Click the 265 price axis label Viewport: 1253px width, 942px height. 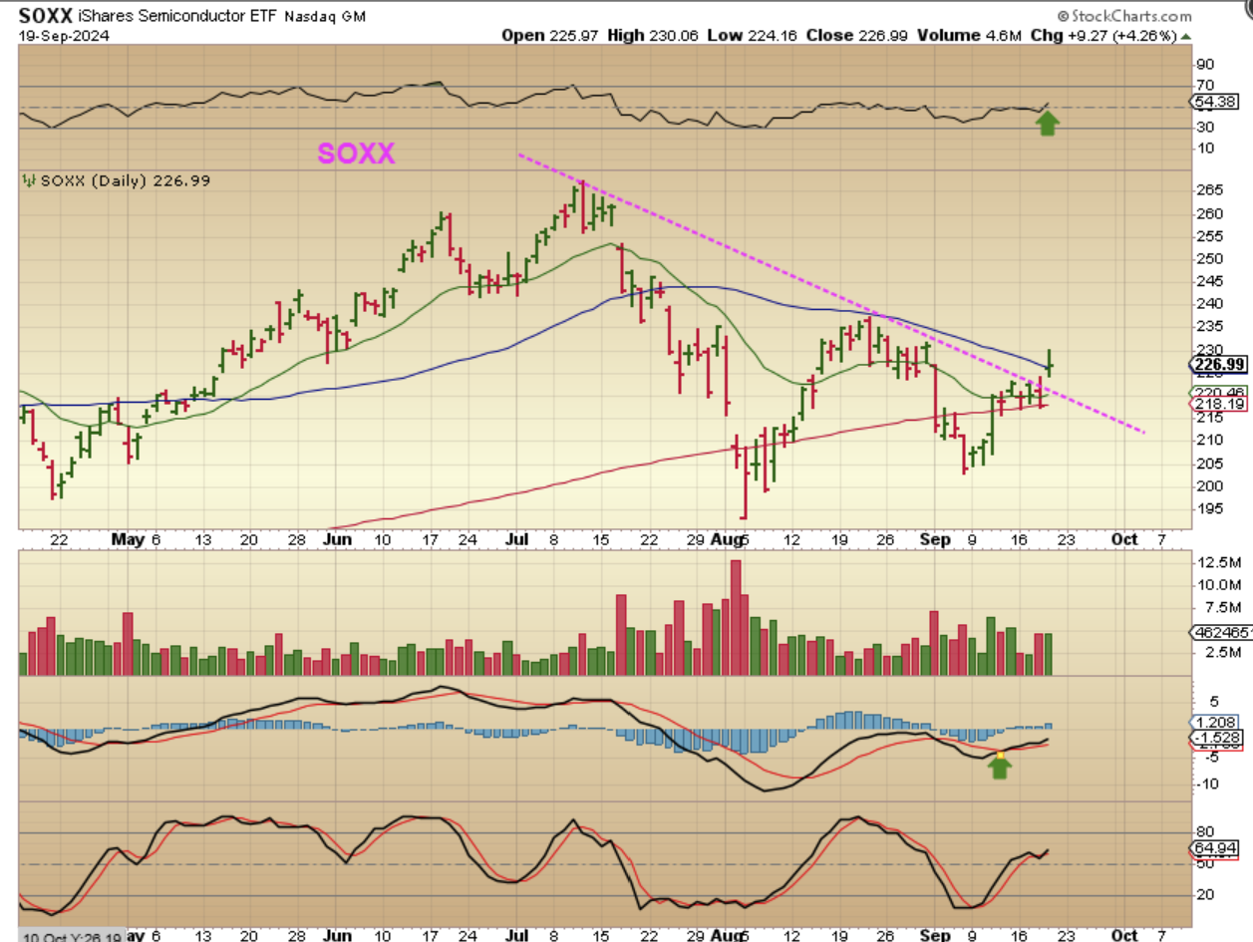click(1208, 191)
